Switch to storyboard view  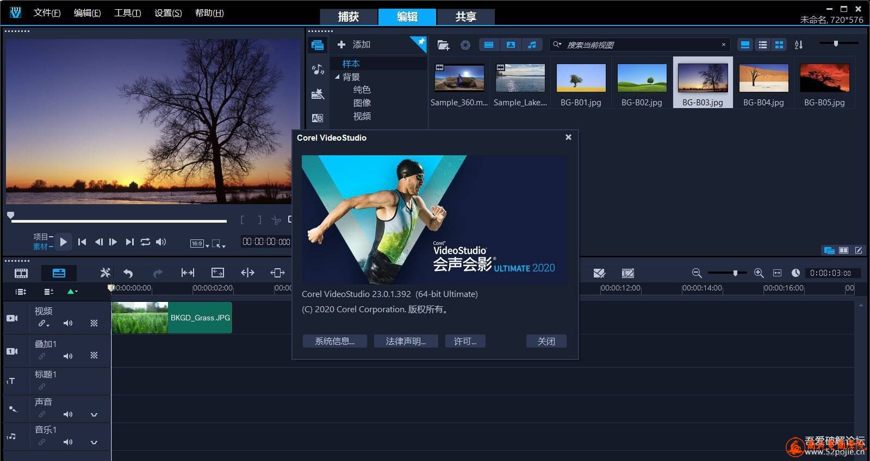click(21, 273)
